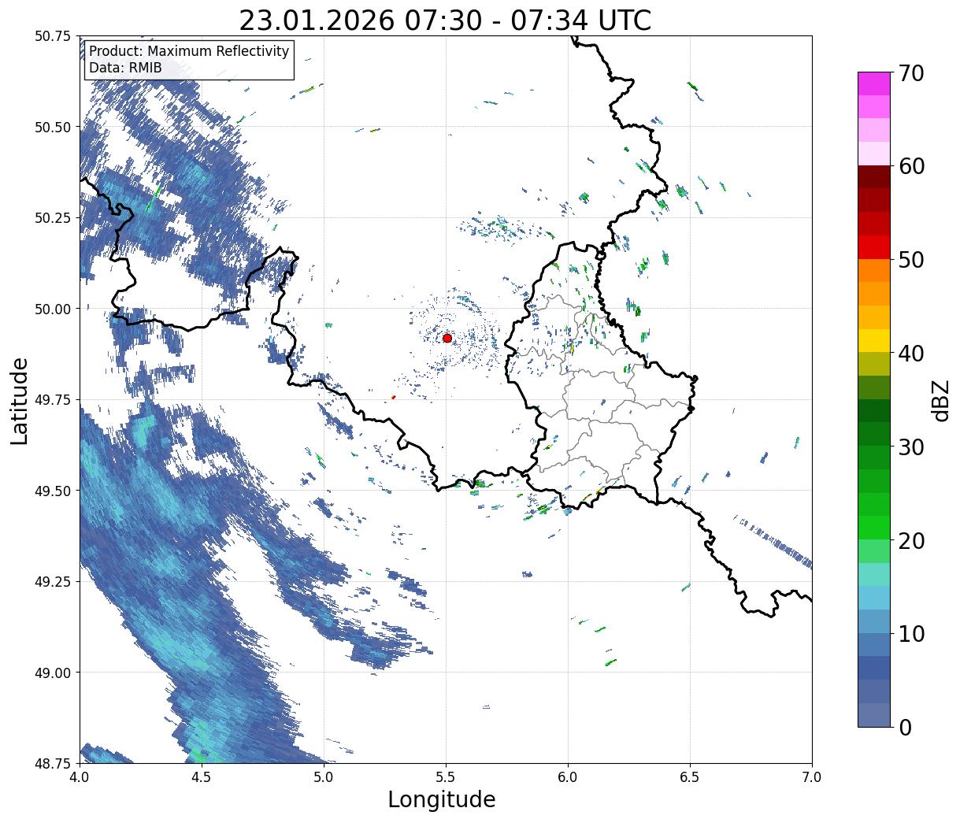This screenshot has width=960, height=819.
Task: Click the colorbar tick label 70
Action: pos(910,73)
